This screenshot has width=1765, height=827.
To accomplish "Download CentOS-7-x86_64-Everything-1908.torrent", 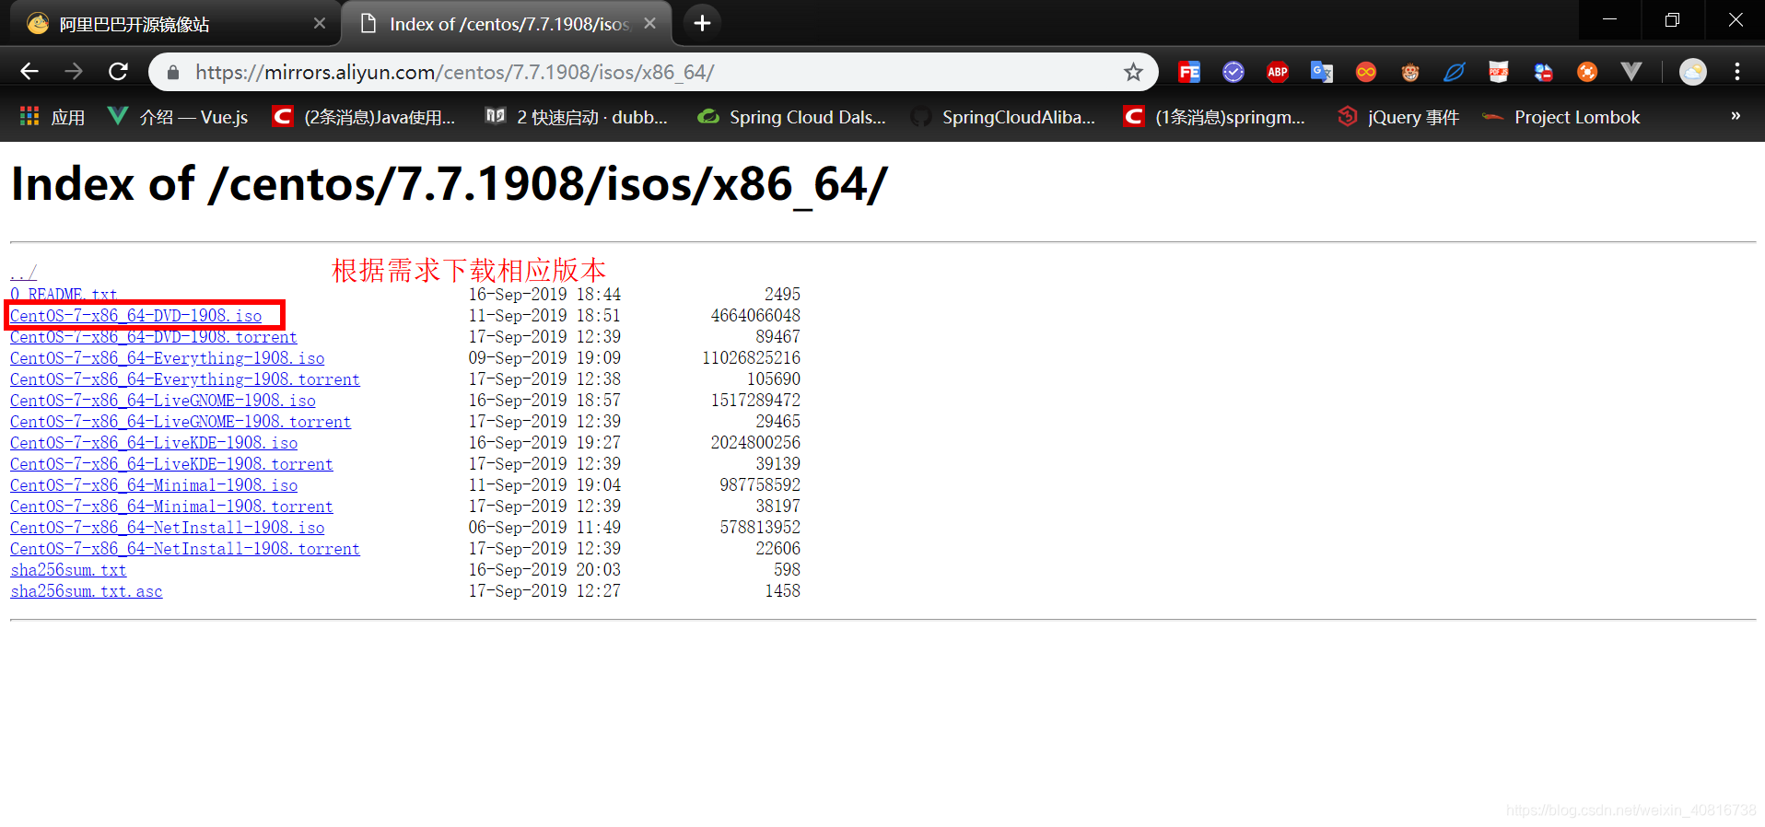I will [185, 379].
